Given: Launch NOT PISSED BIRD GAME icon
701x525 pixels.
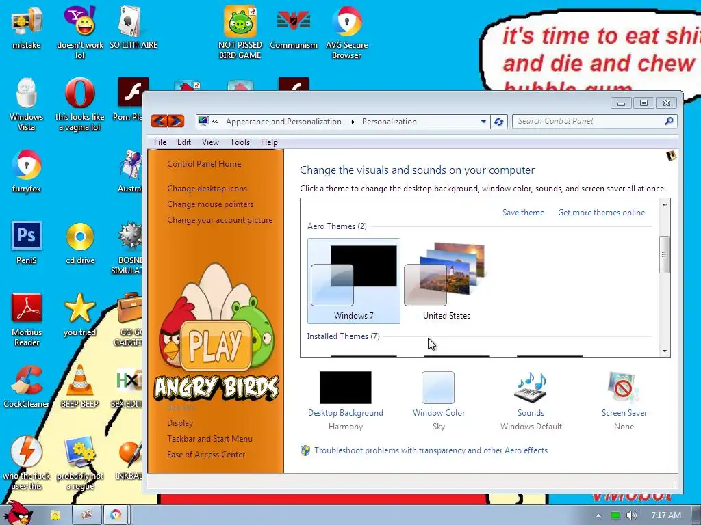Looking at the screenshot, I should (240, 32).
